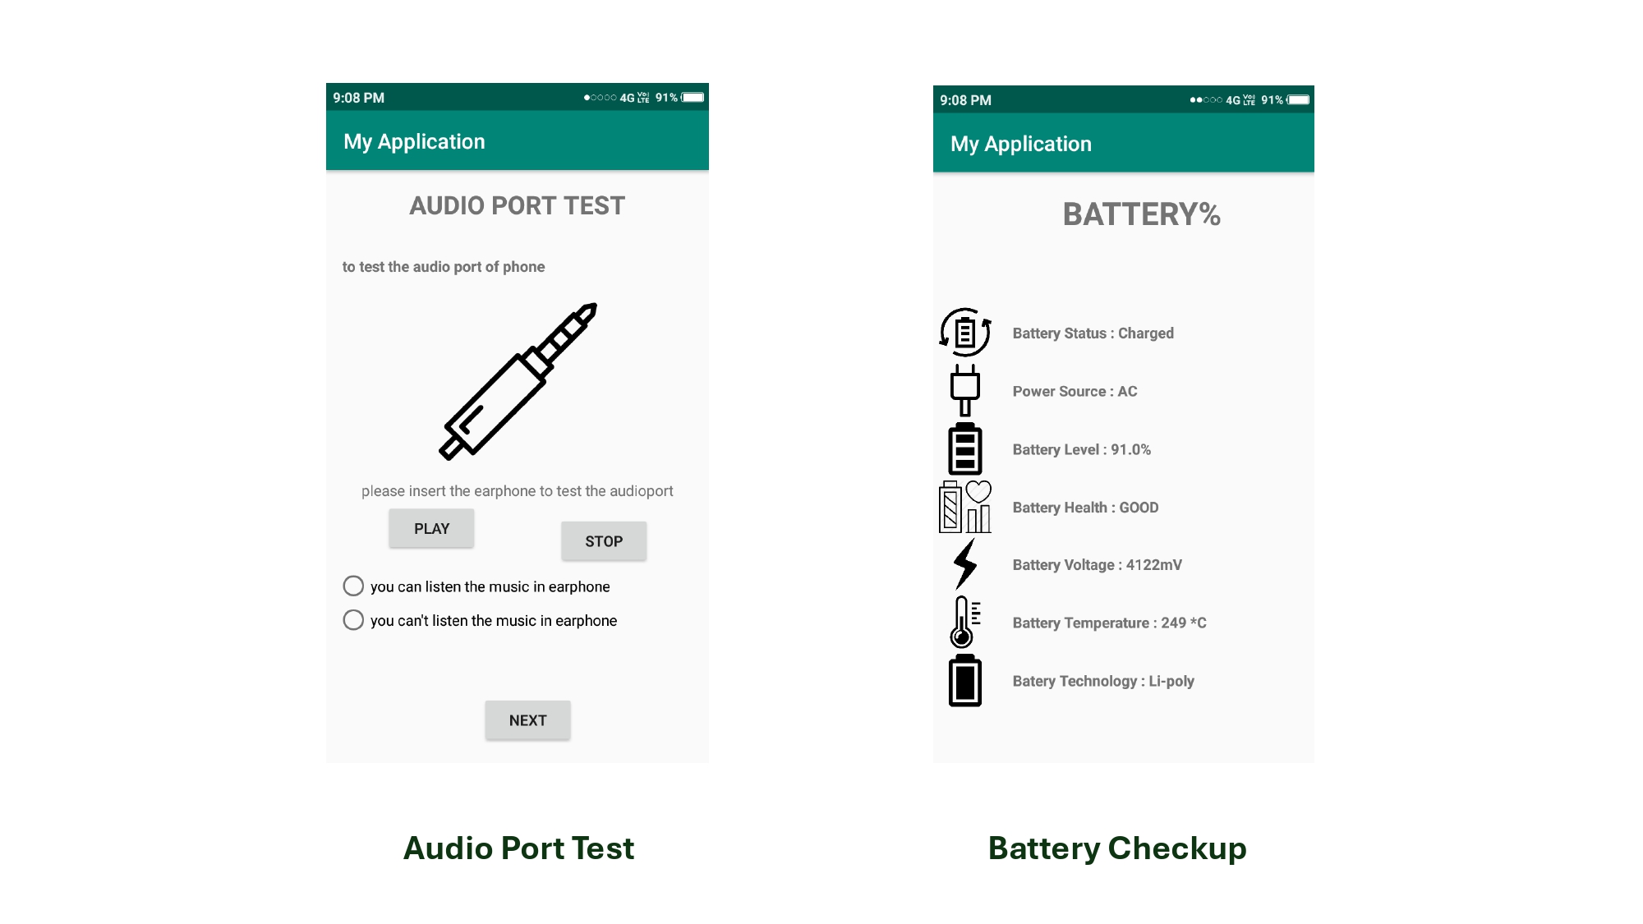
Task: Click the Battery Level icon
Action: pyautogui.click(x=965, y=449)
